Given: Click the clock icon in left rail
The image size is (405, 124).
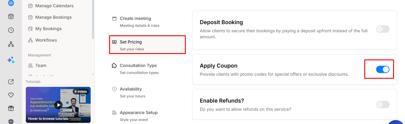Looking at the screenshot, I should 11,30.
